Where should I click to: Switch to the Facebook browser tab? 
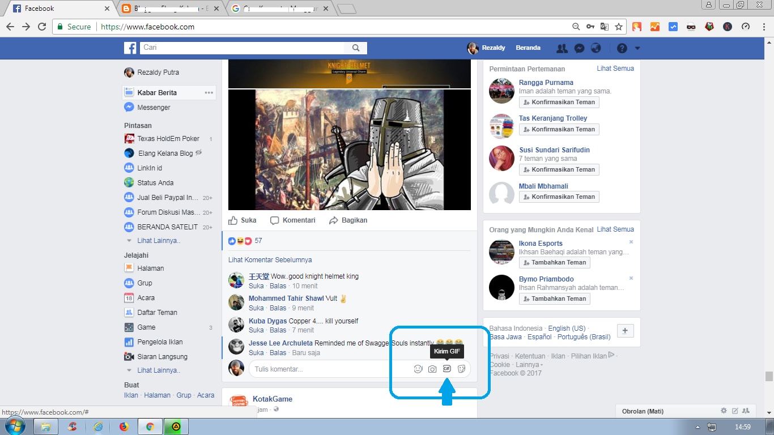(59, 8)
